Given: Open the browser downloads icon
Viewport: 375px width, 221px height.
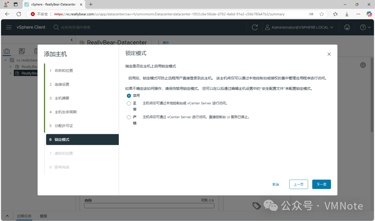Looking at the screenshot, I should [347, 14].
